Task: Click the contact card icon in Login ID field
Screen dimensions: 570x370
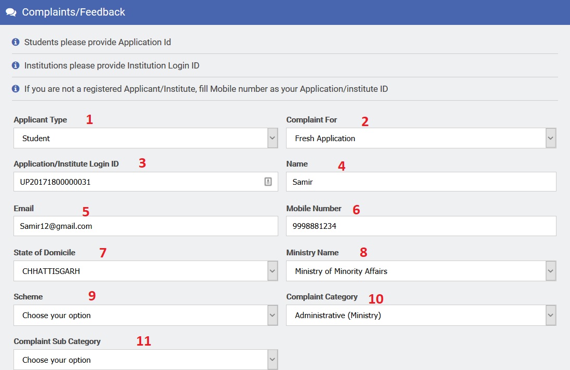Action: [268, 182]
